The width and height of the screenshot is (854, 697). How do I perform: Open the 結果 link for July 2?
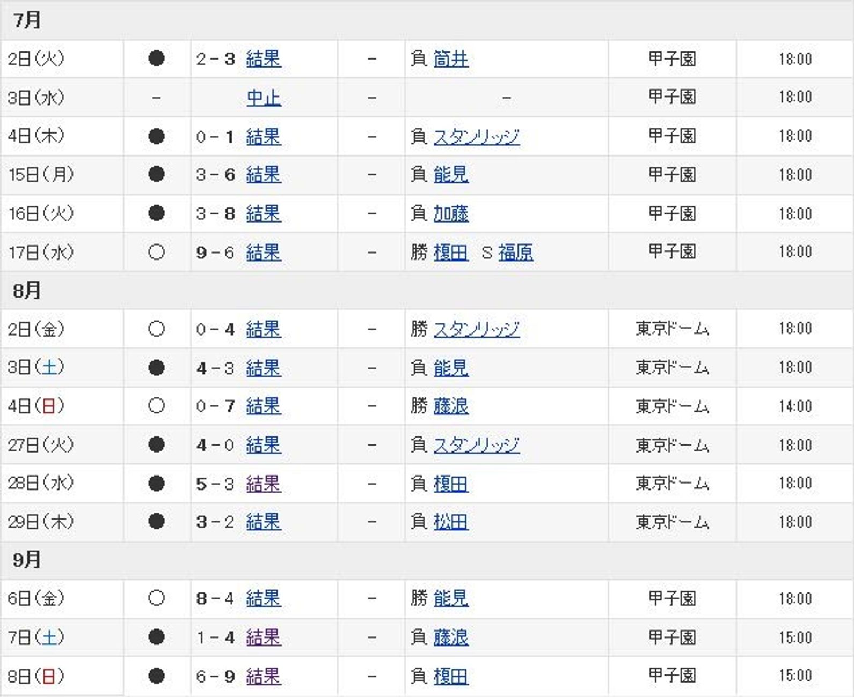coord(264,58)
